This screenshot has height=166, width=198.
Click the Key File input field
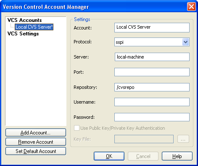(x=144, y=139)
